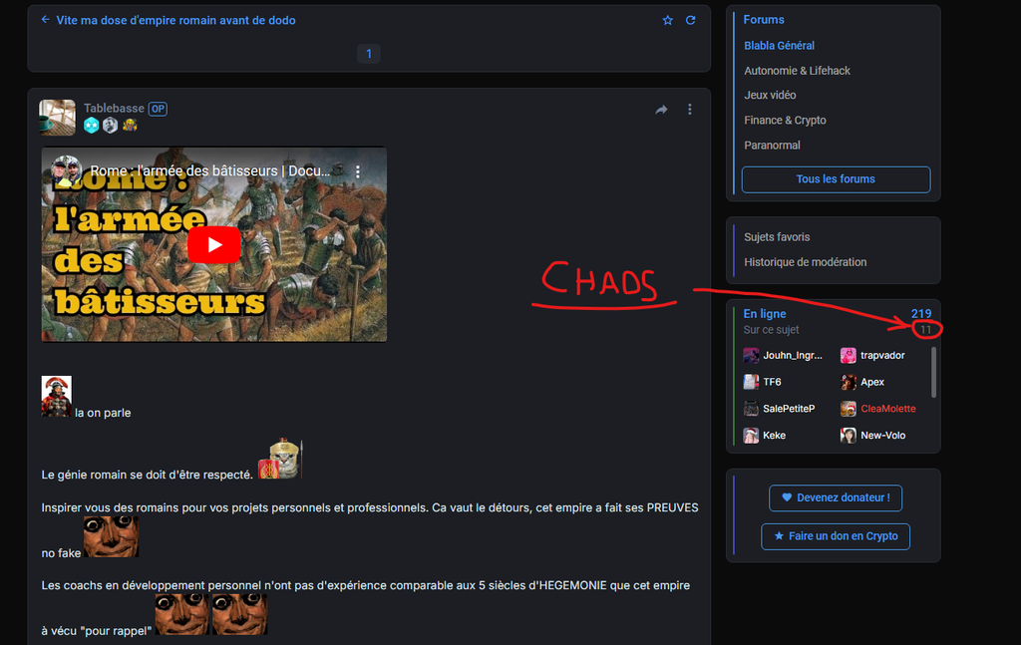Open Keke user profile
1021x645 pixels.
tap(774, 436)
